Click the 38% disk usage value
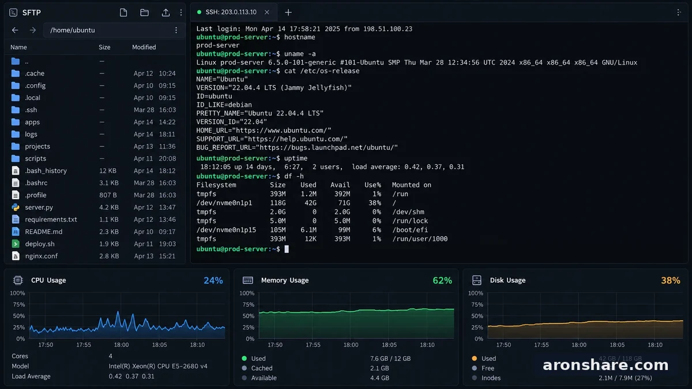Screen dimensions: 692x389 [671, 280]
